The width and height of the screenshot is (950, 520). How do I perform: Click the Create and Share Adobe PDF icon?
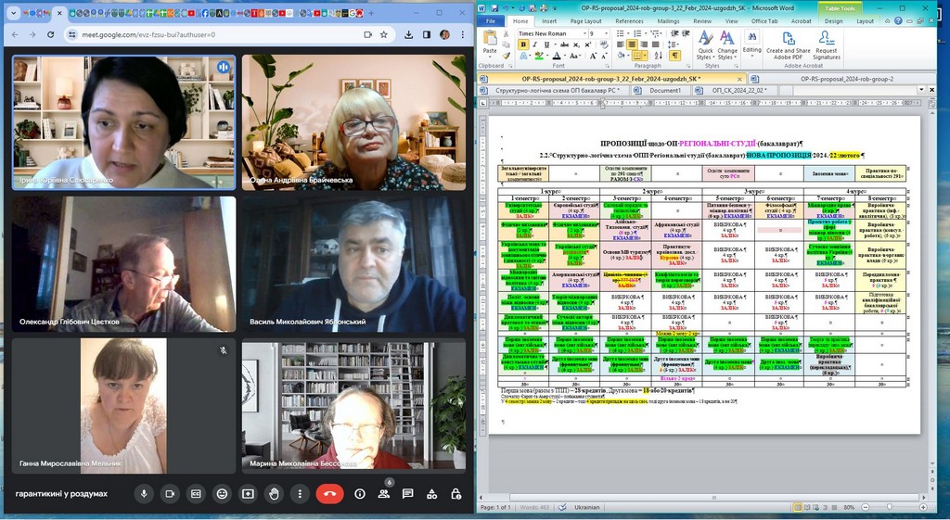pos(788,46)
